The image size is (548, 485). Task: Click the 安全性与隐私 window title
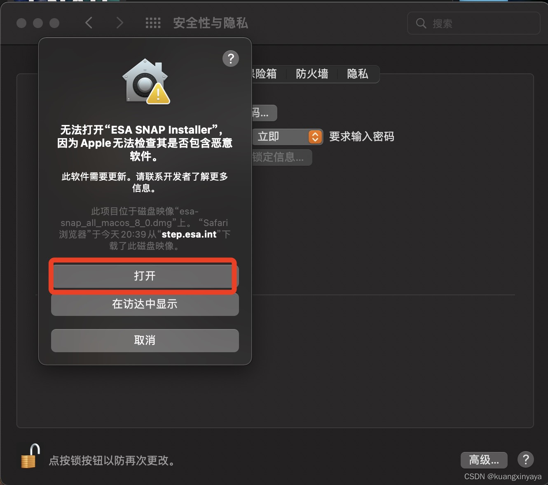click(211, 23)
